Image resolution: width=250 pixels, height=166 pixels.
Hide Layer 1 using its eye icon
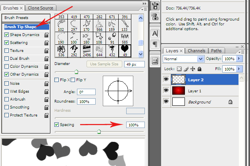click(x=166, y=91)
